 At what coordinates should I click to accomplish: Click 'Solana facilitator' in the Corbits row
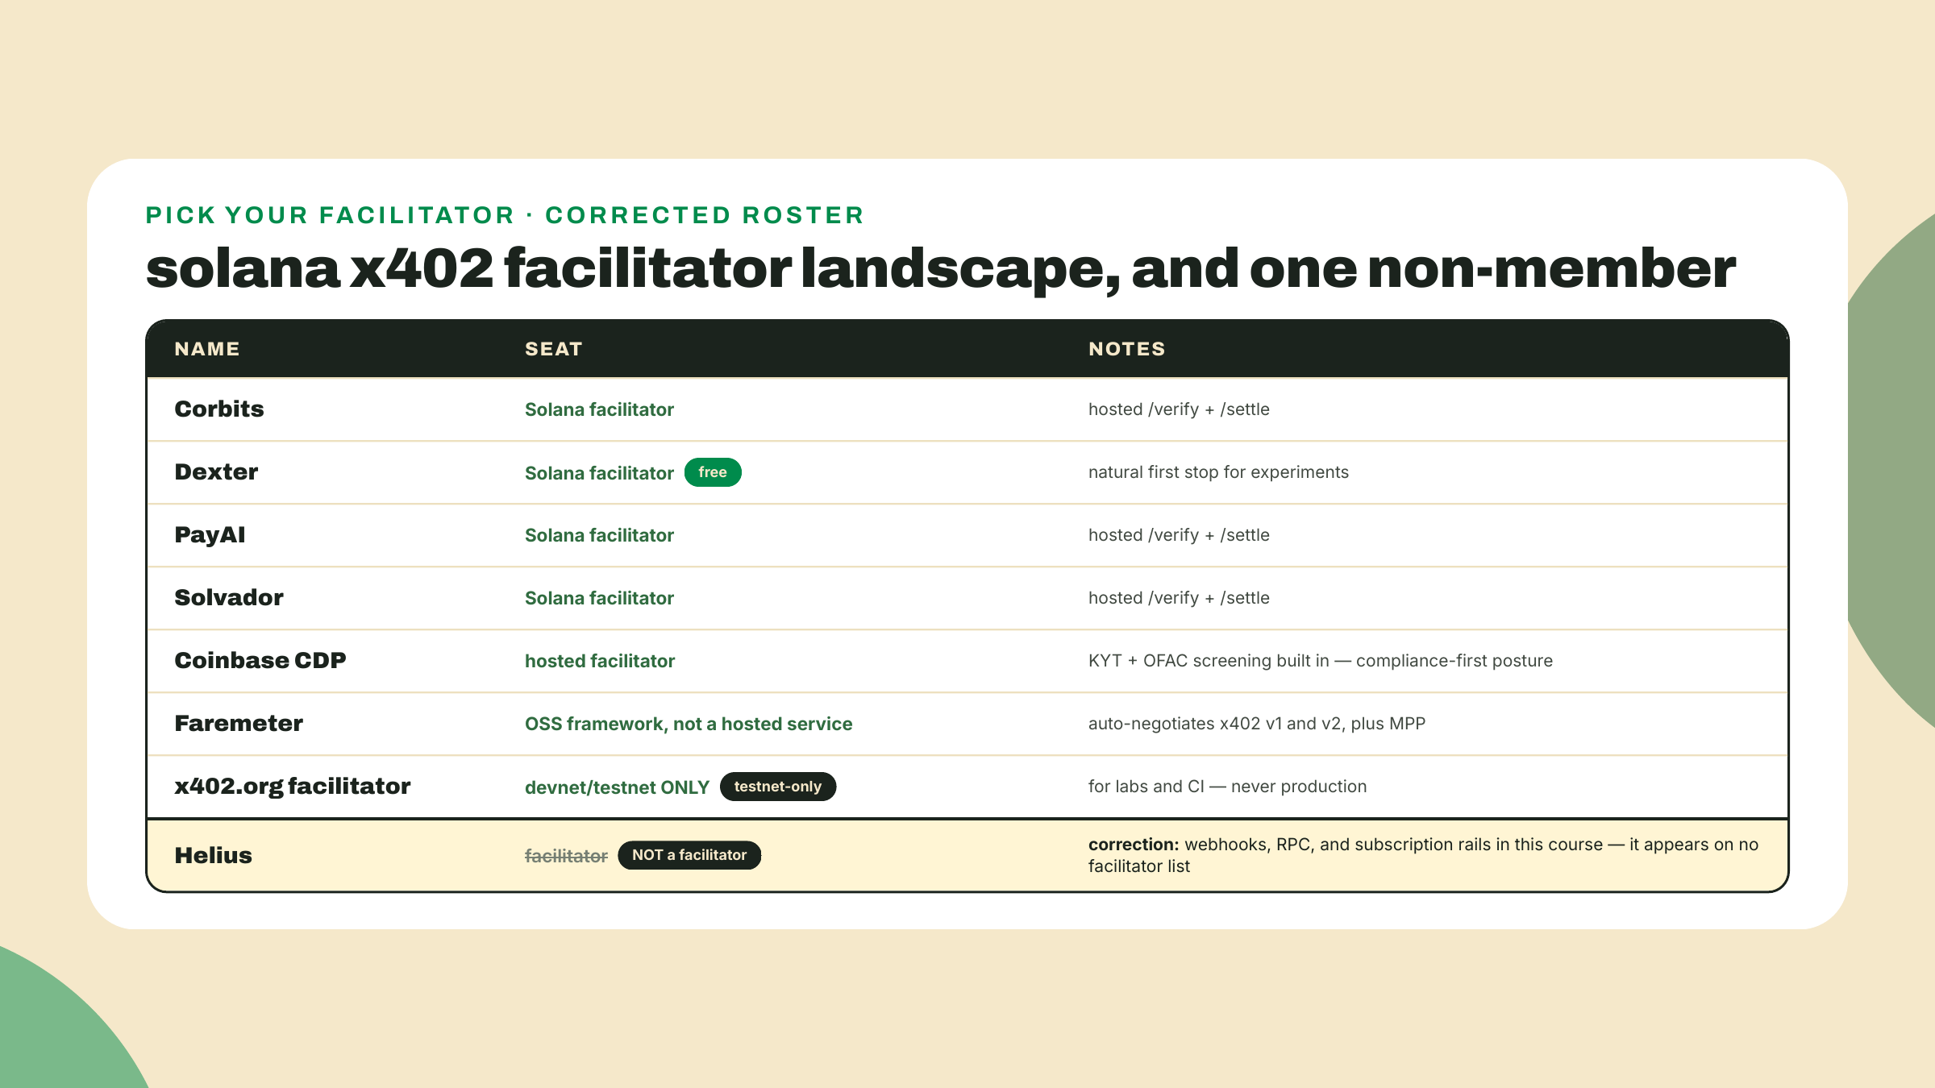coord(599,409)
